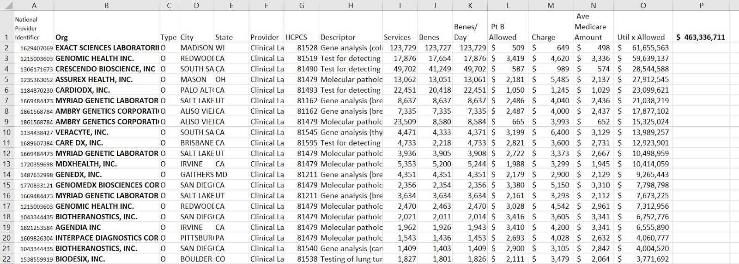Click the MDXHEALTH, INC. cell
This screenshot has width=739, height=264.
pos(106,164)
